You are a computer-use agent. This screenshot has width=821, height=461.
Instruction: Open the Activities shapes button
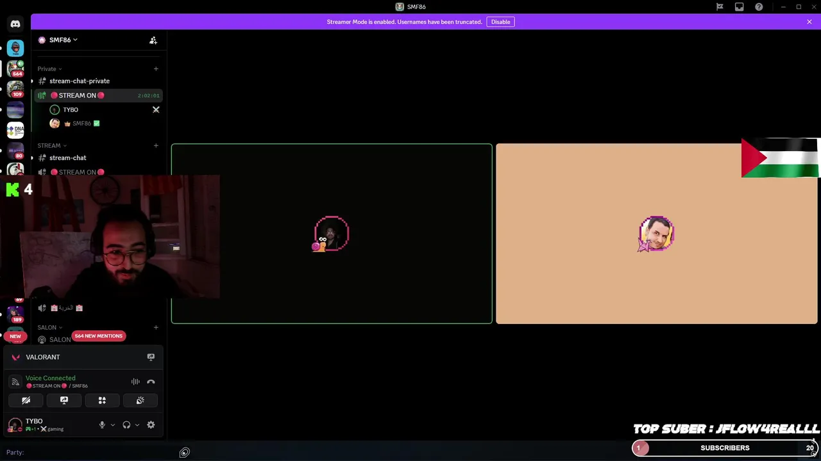[102, 400]
